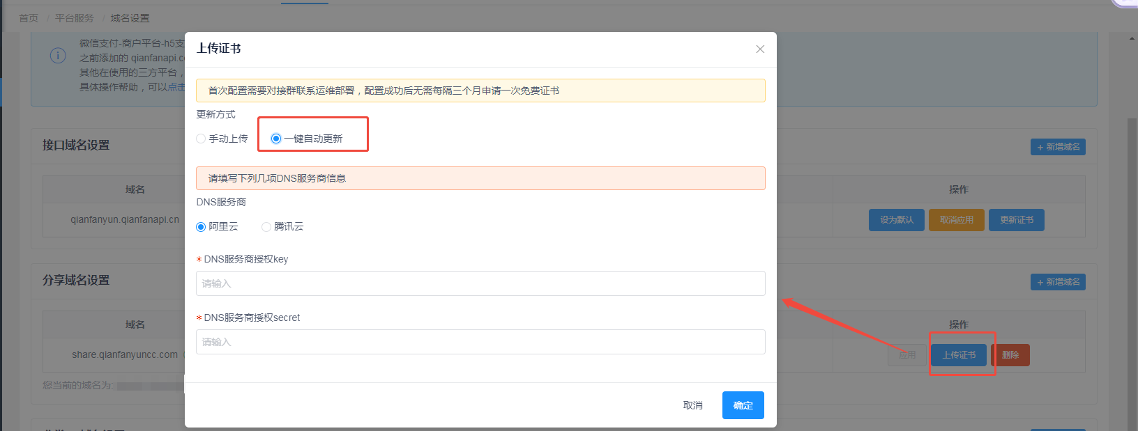Choose 阿里云 as DNS provider

[x=217, y=226]
